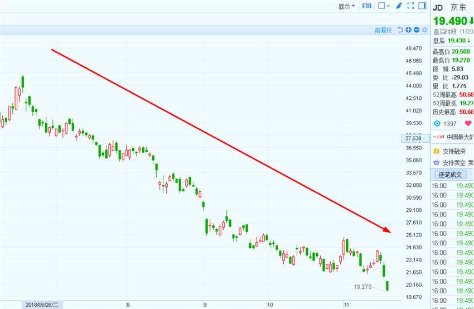This screenshot has width=474, height=309.
Task: Click the 量比 1.775 value
Action: pyautogui.click(x=459, y=86)
